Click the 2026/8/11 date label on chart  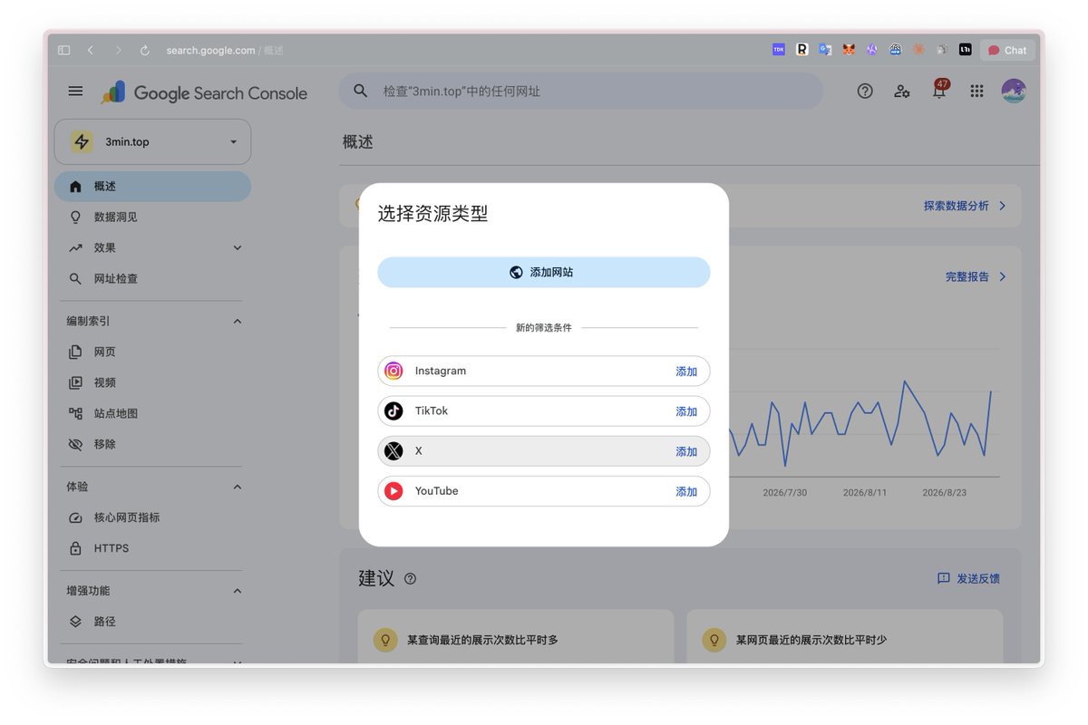point(866,492)
